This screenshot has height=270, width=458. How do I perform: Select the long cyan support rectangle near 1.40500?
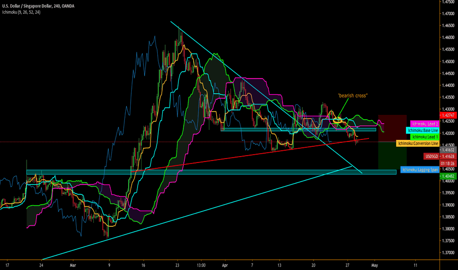pyautogui.click(x=211, y=172)
